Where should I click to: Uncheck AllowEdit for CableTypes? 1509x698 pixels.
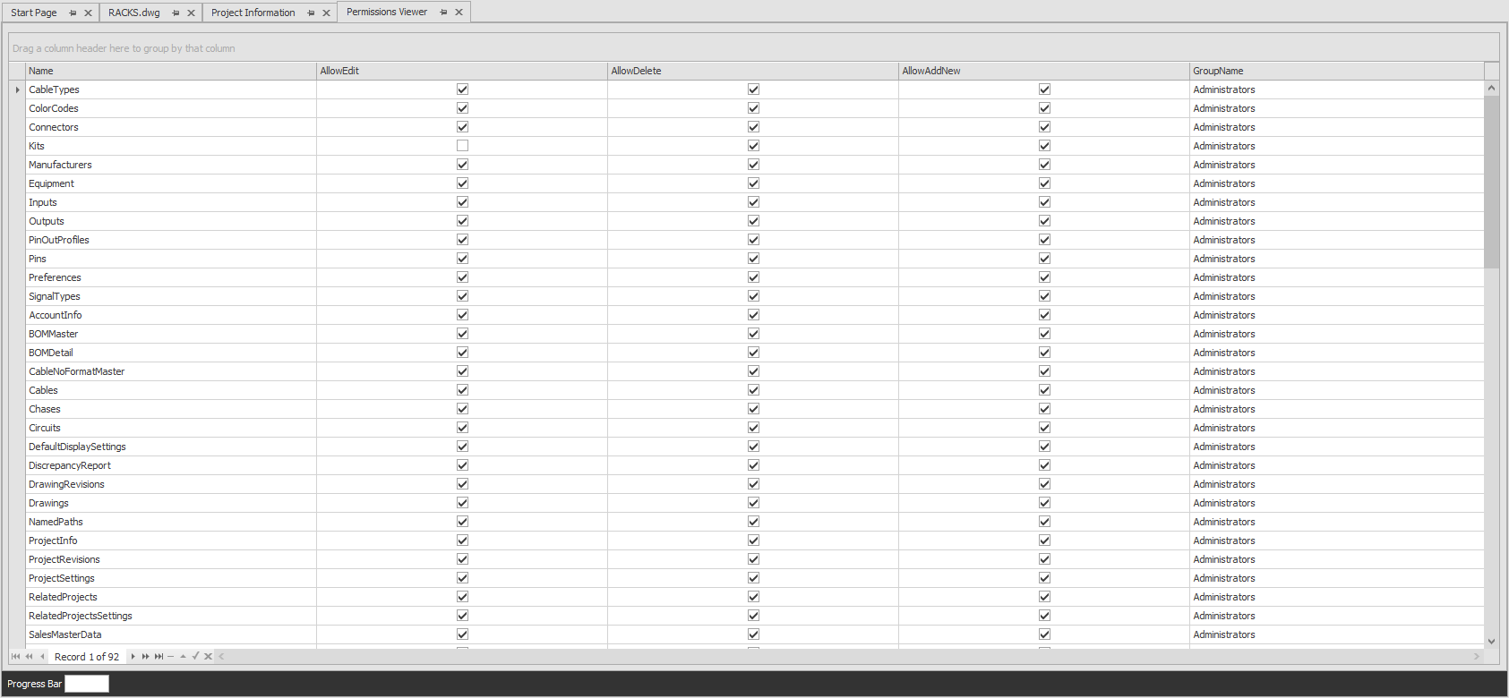pyautogui.click(x=462, y=89)
